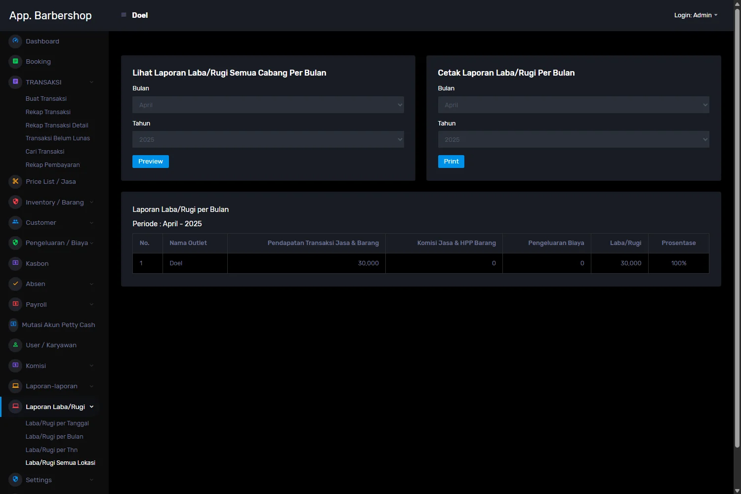Click the green Booking icon
Viewport: 741px width, 494px height.
pos(15,61)
